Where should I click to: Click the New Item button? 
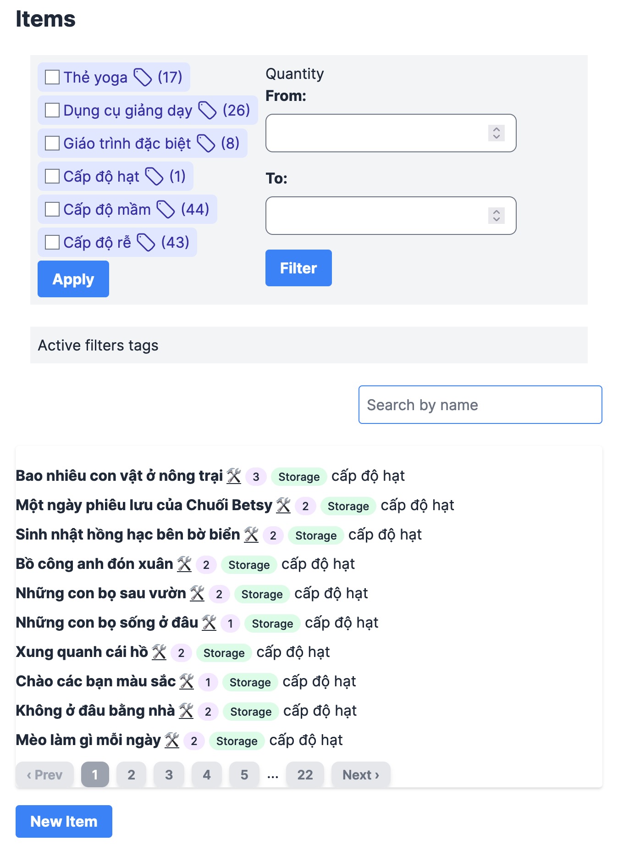coord(64,821)
